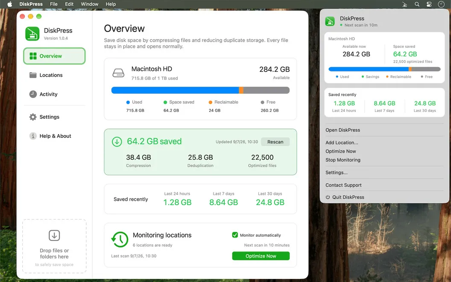451x282 pixels.
Task: Click the Settings gear icon in sidebar
Action: 33,117
